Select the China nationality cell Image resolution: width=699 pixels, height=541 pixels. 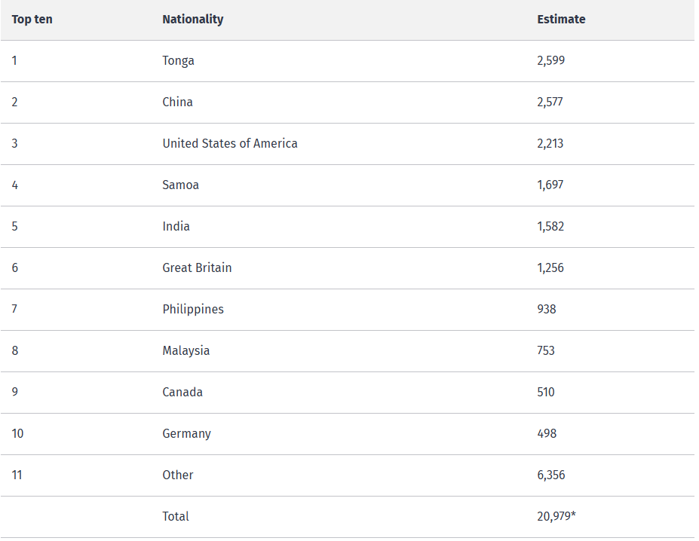(177, 102)
